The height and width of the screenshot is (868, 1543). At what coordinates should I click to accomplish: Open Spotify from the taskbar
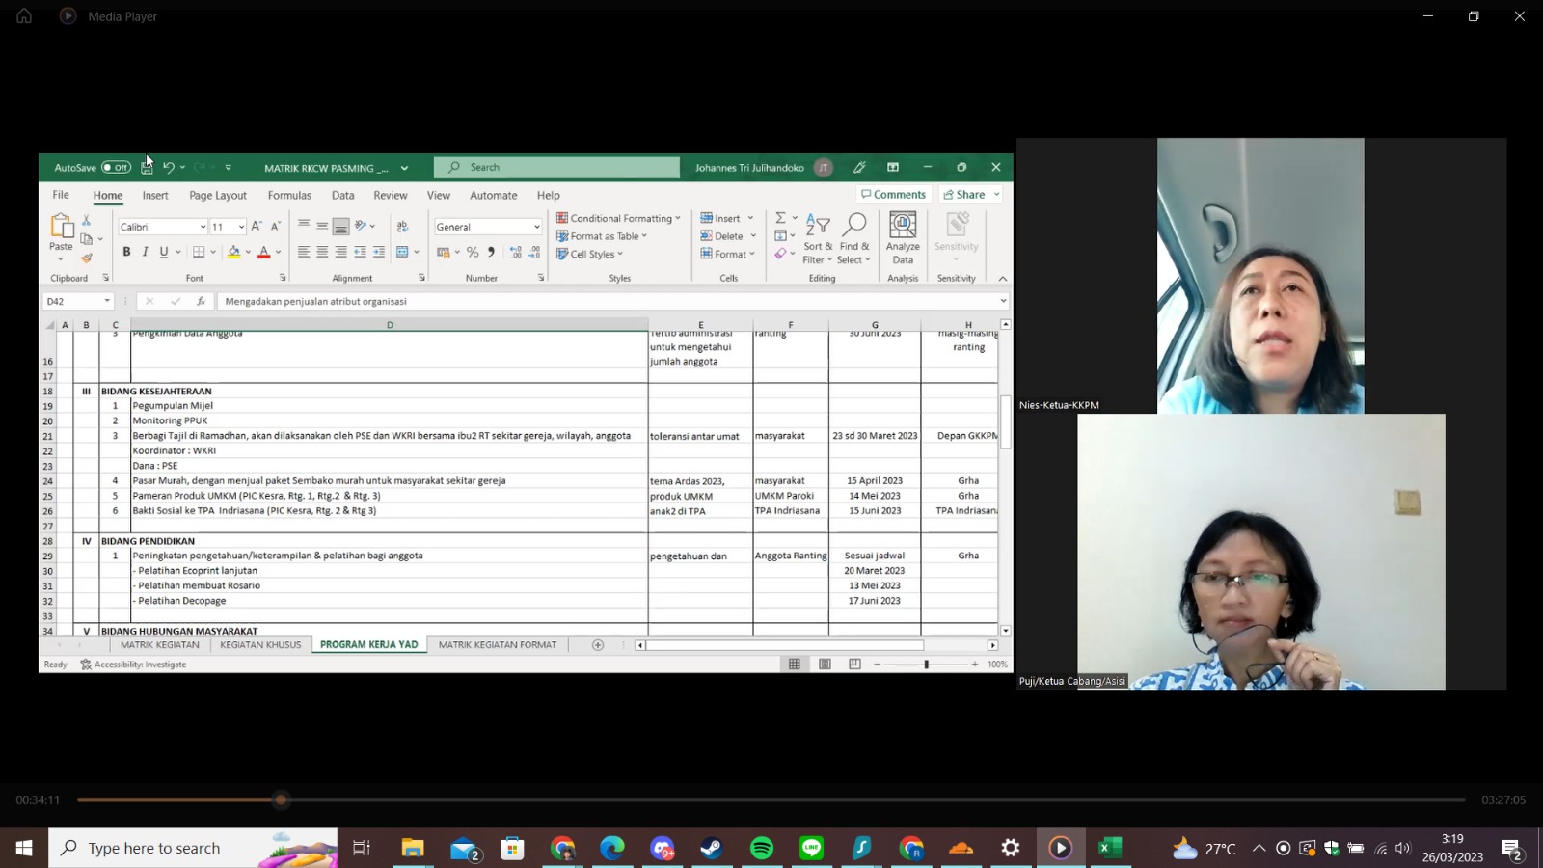762,848
